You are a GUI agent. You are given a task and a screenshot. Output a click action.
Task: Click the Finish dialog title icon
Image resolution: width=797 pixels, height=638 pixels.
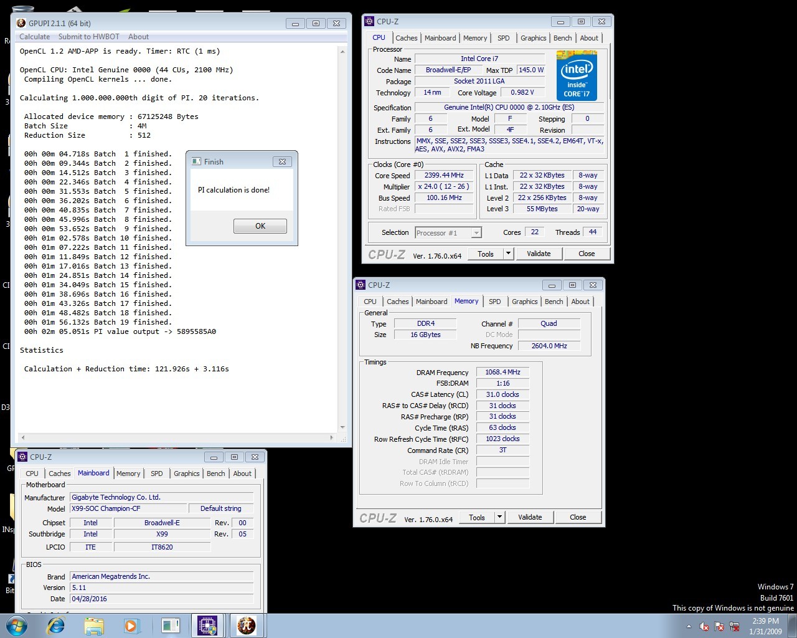(x=196, y=161)
